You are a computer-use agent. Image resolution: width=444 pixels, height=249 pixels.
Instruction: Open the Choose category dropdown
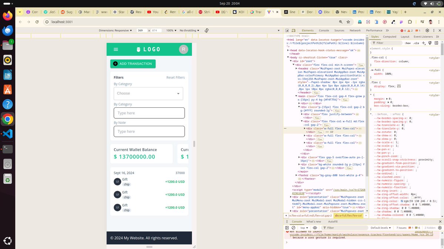[148, 93]
